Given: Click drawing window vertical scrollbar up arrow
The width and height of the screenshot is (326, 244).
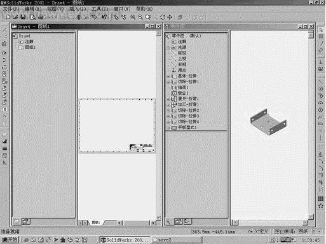Looking at the screenshot, I should pyautogui.click(x=158, y=33).
